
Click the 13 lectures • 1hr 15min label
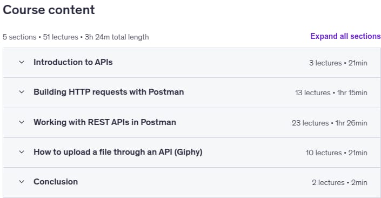(331, 93)
